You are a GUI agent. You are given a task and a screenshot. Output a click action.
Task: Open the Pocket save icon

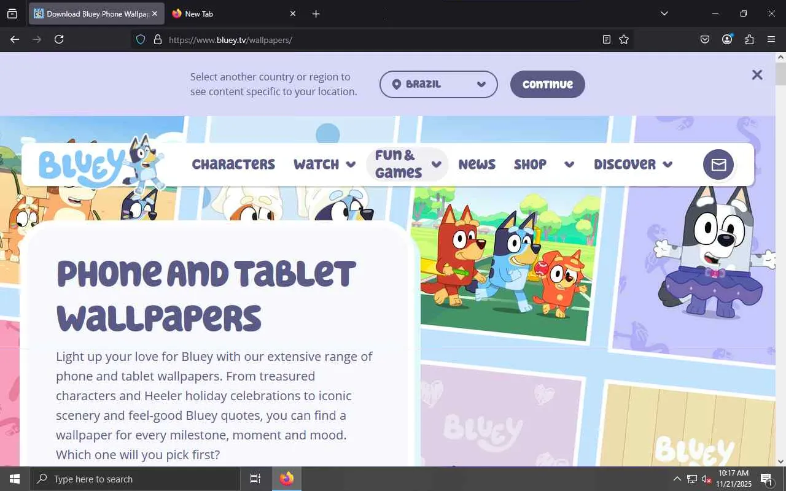pos(705,39)
